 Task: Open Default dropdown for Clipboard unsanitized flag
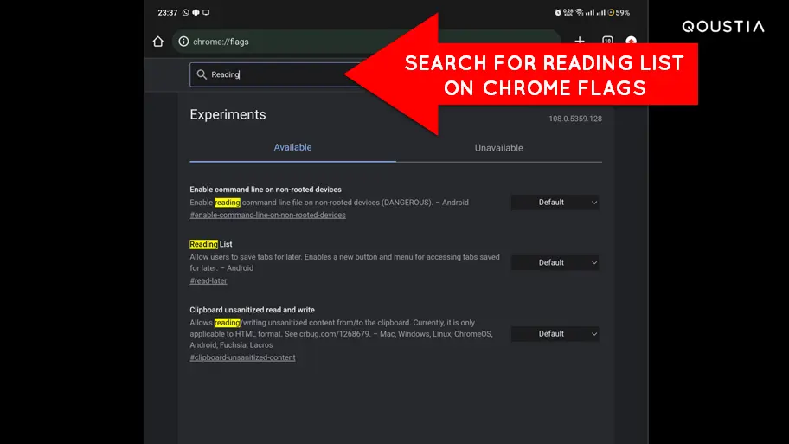[x=555, y=334]
